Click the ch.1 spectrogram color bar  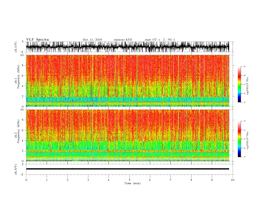click(x=239, y=84)
